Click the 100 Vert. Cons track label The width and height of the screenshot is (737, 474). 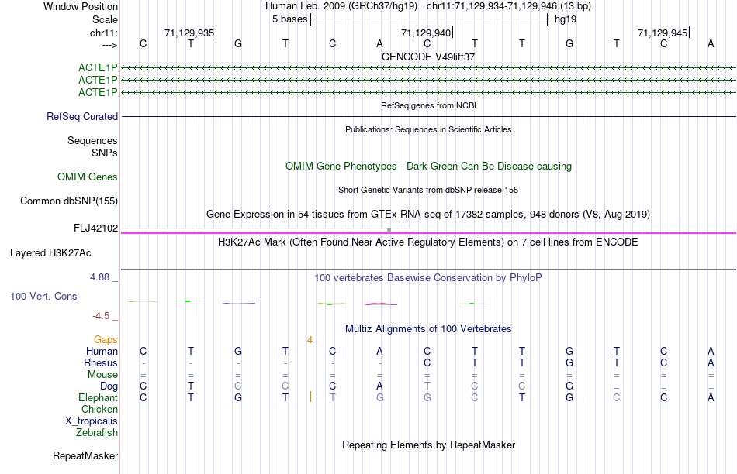coord(43,296)
